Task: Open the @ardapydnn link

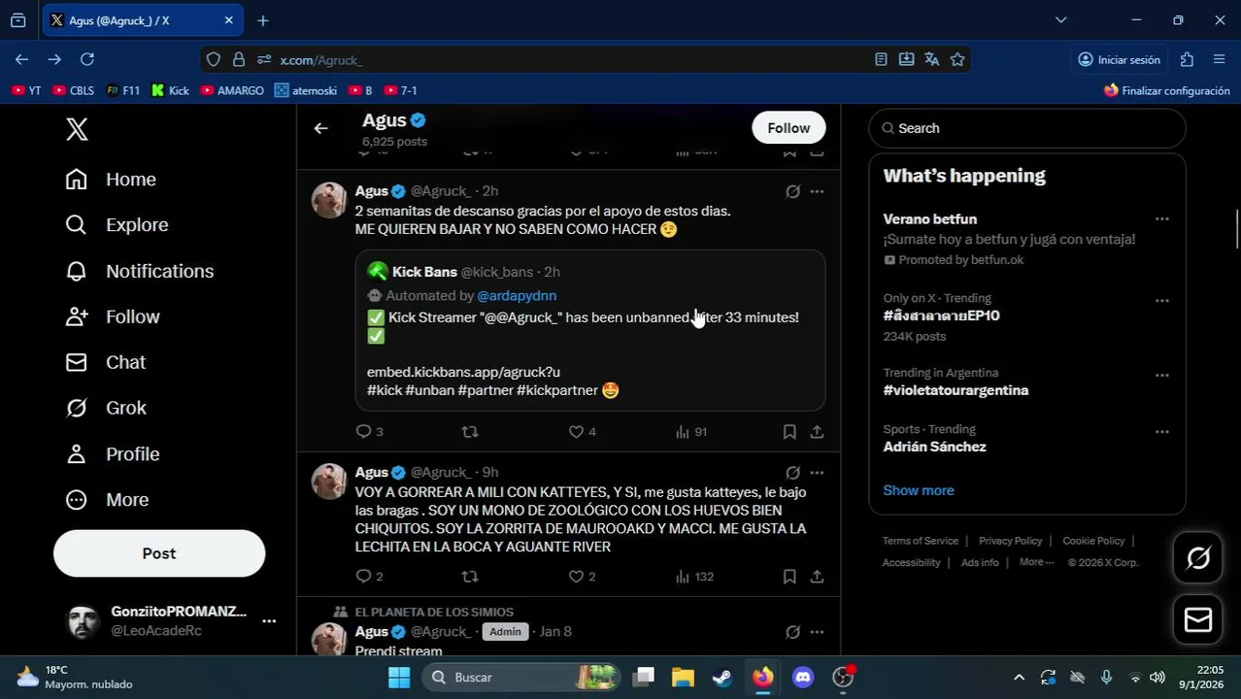Action: coord(517,295)
